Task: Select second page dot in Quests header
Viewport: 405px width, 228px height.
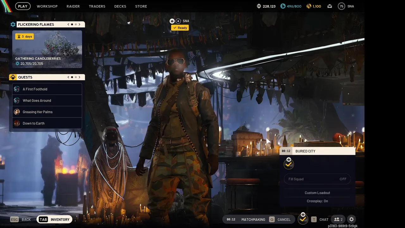Action: (x=76, y=77)
